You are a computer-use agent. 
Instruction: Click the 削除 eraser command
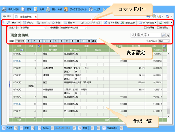point(56,23)
